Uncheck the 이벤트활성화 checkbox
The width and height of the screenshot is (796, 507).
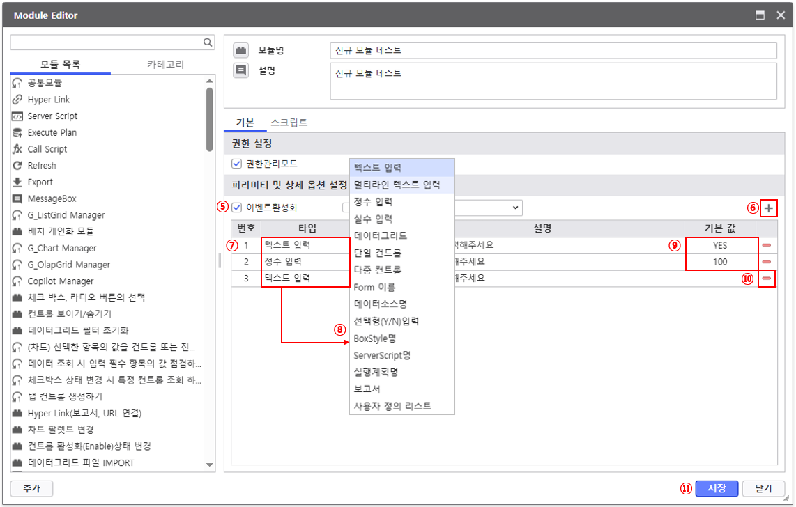point(237,207)
